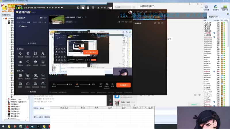Select the 房间用户(179) tab
The width and height of the screenshot is (230, 129).
[x=213, y=17]
